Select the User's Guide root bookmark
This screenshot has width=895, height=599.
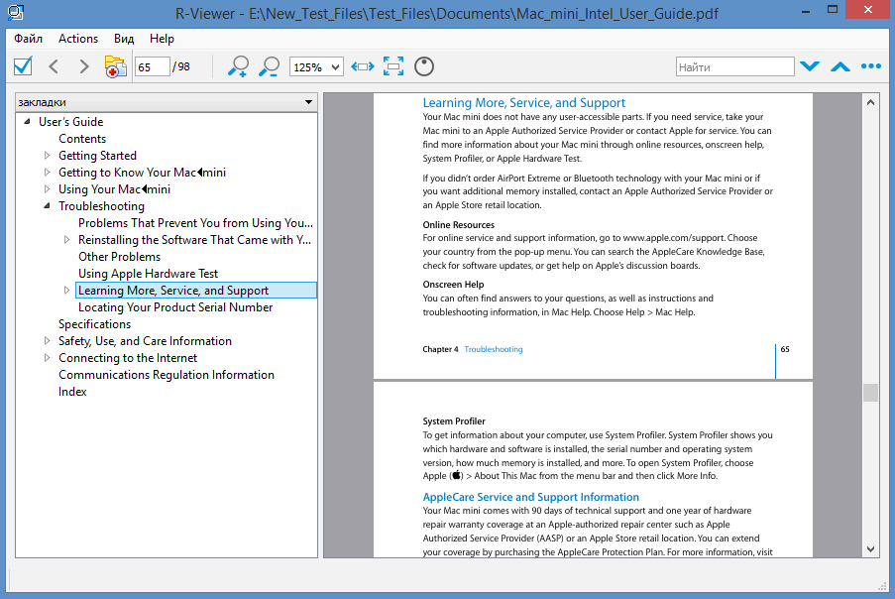coord(70,122)
